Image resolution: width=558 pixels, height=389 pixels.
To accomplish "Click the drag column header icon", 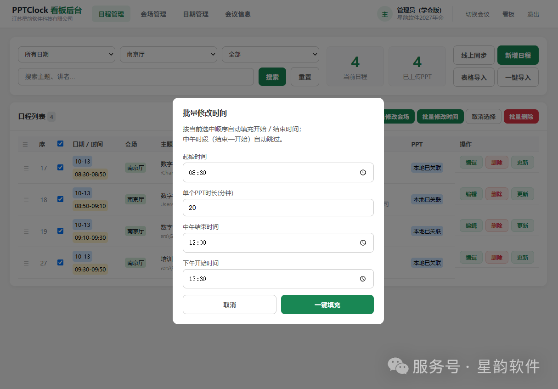I will click(25, 144).
